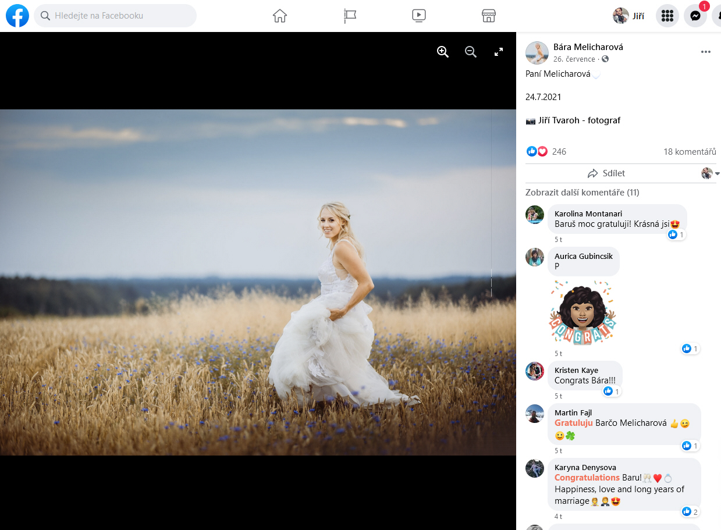Open the Pages flag tab

click(350, 16)
